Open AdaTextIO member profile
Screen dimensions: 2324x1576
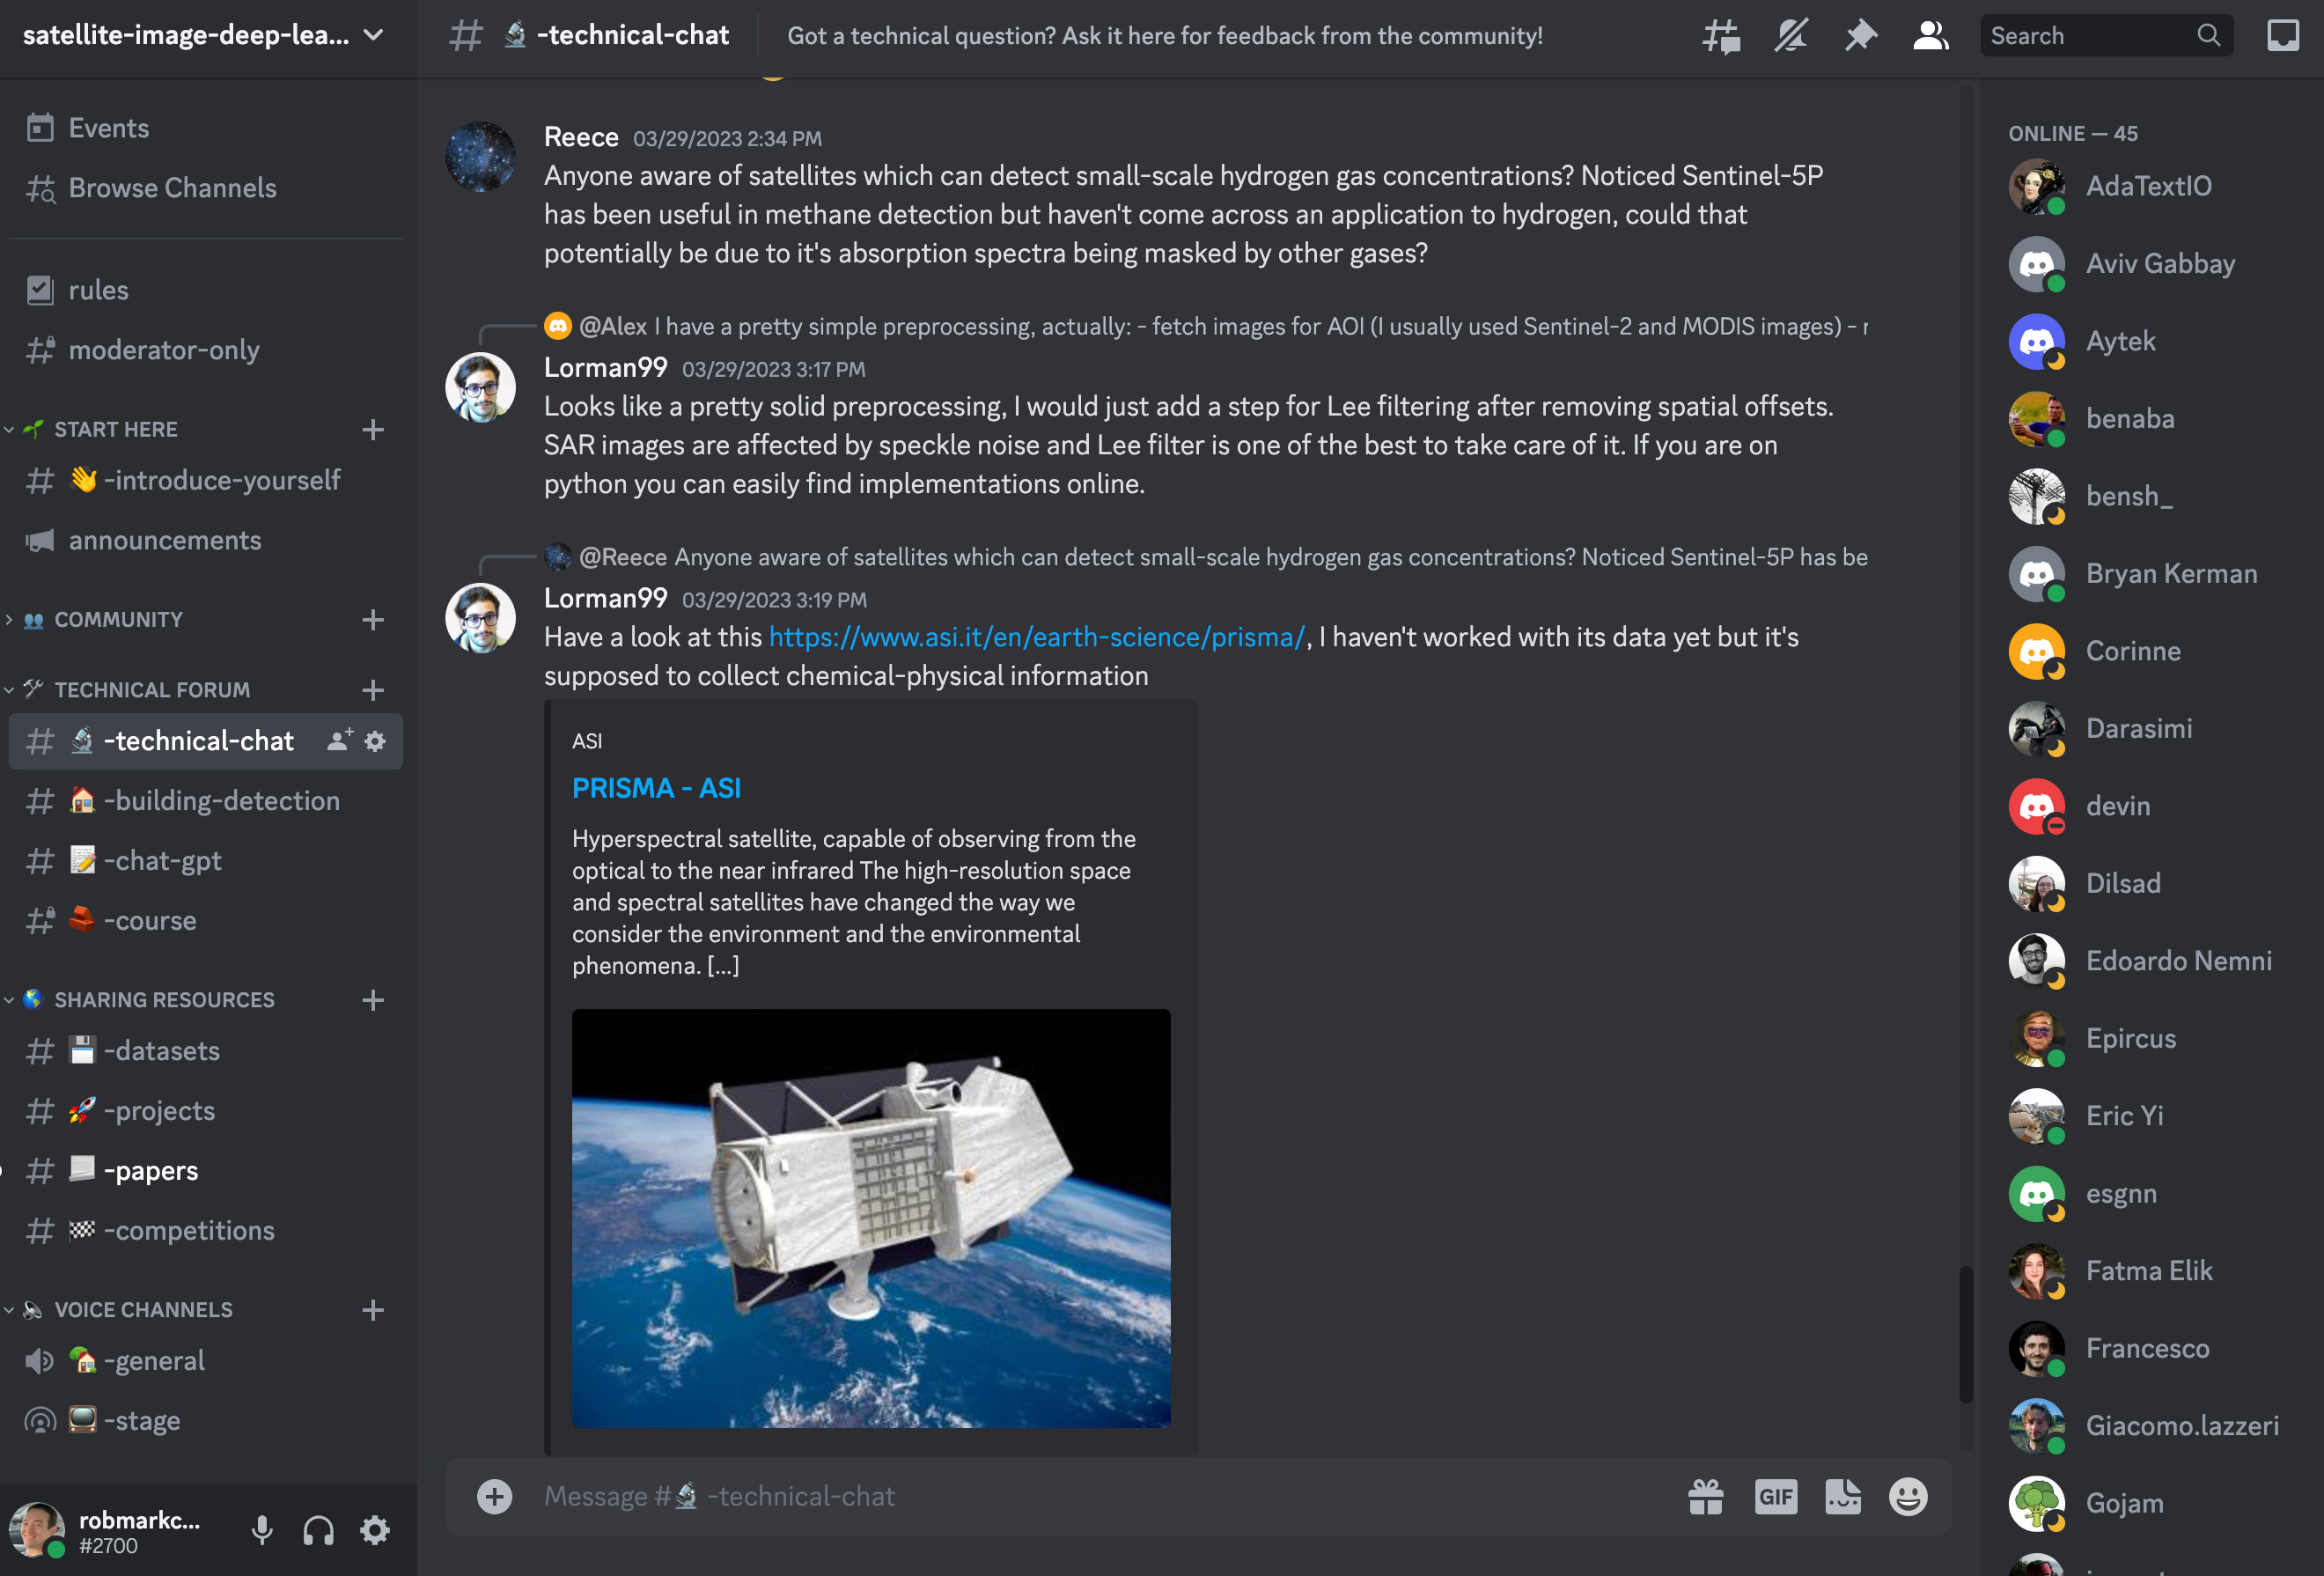click(2150, 186)
